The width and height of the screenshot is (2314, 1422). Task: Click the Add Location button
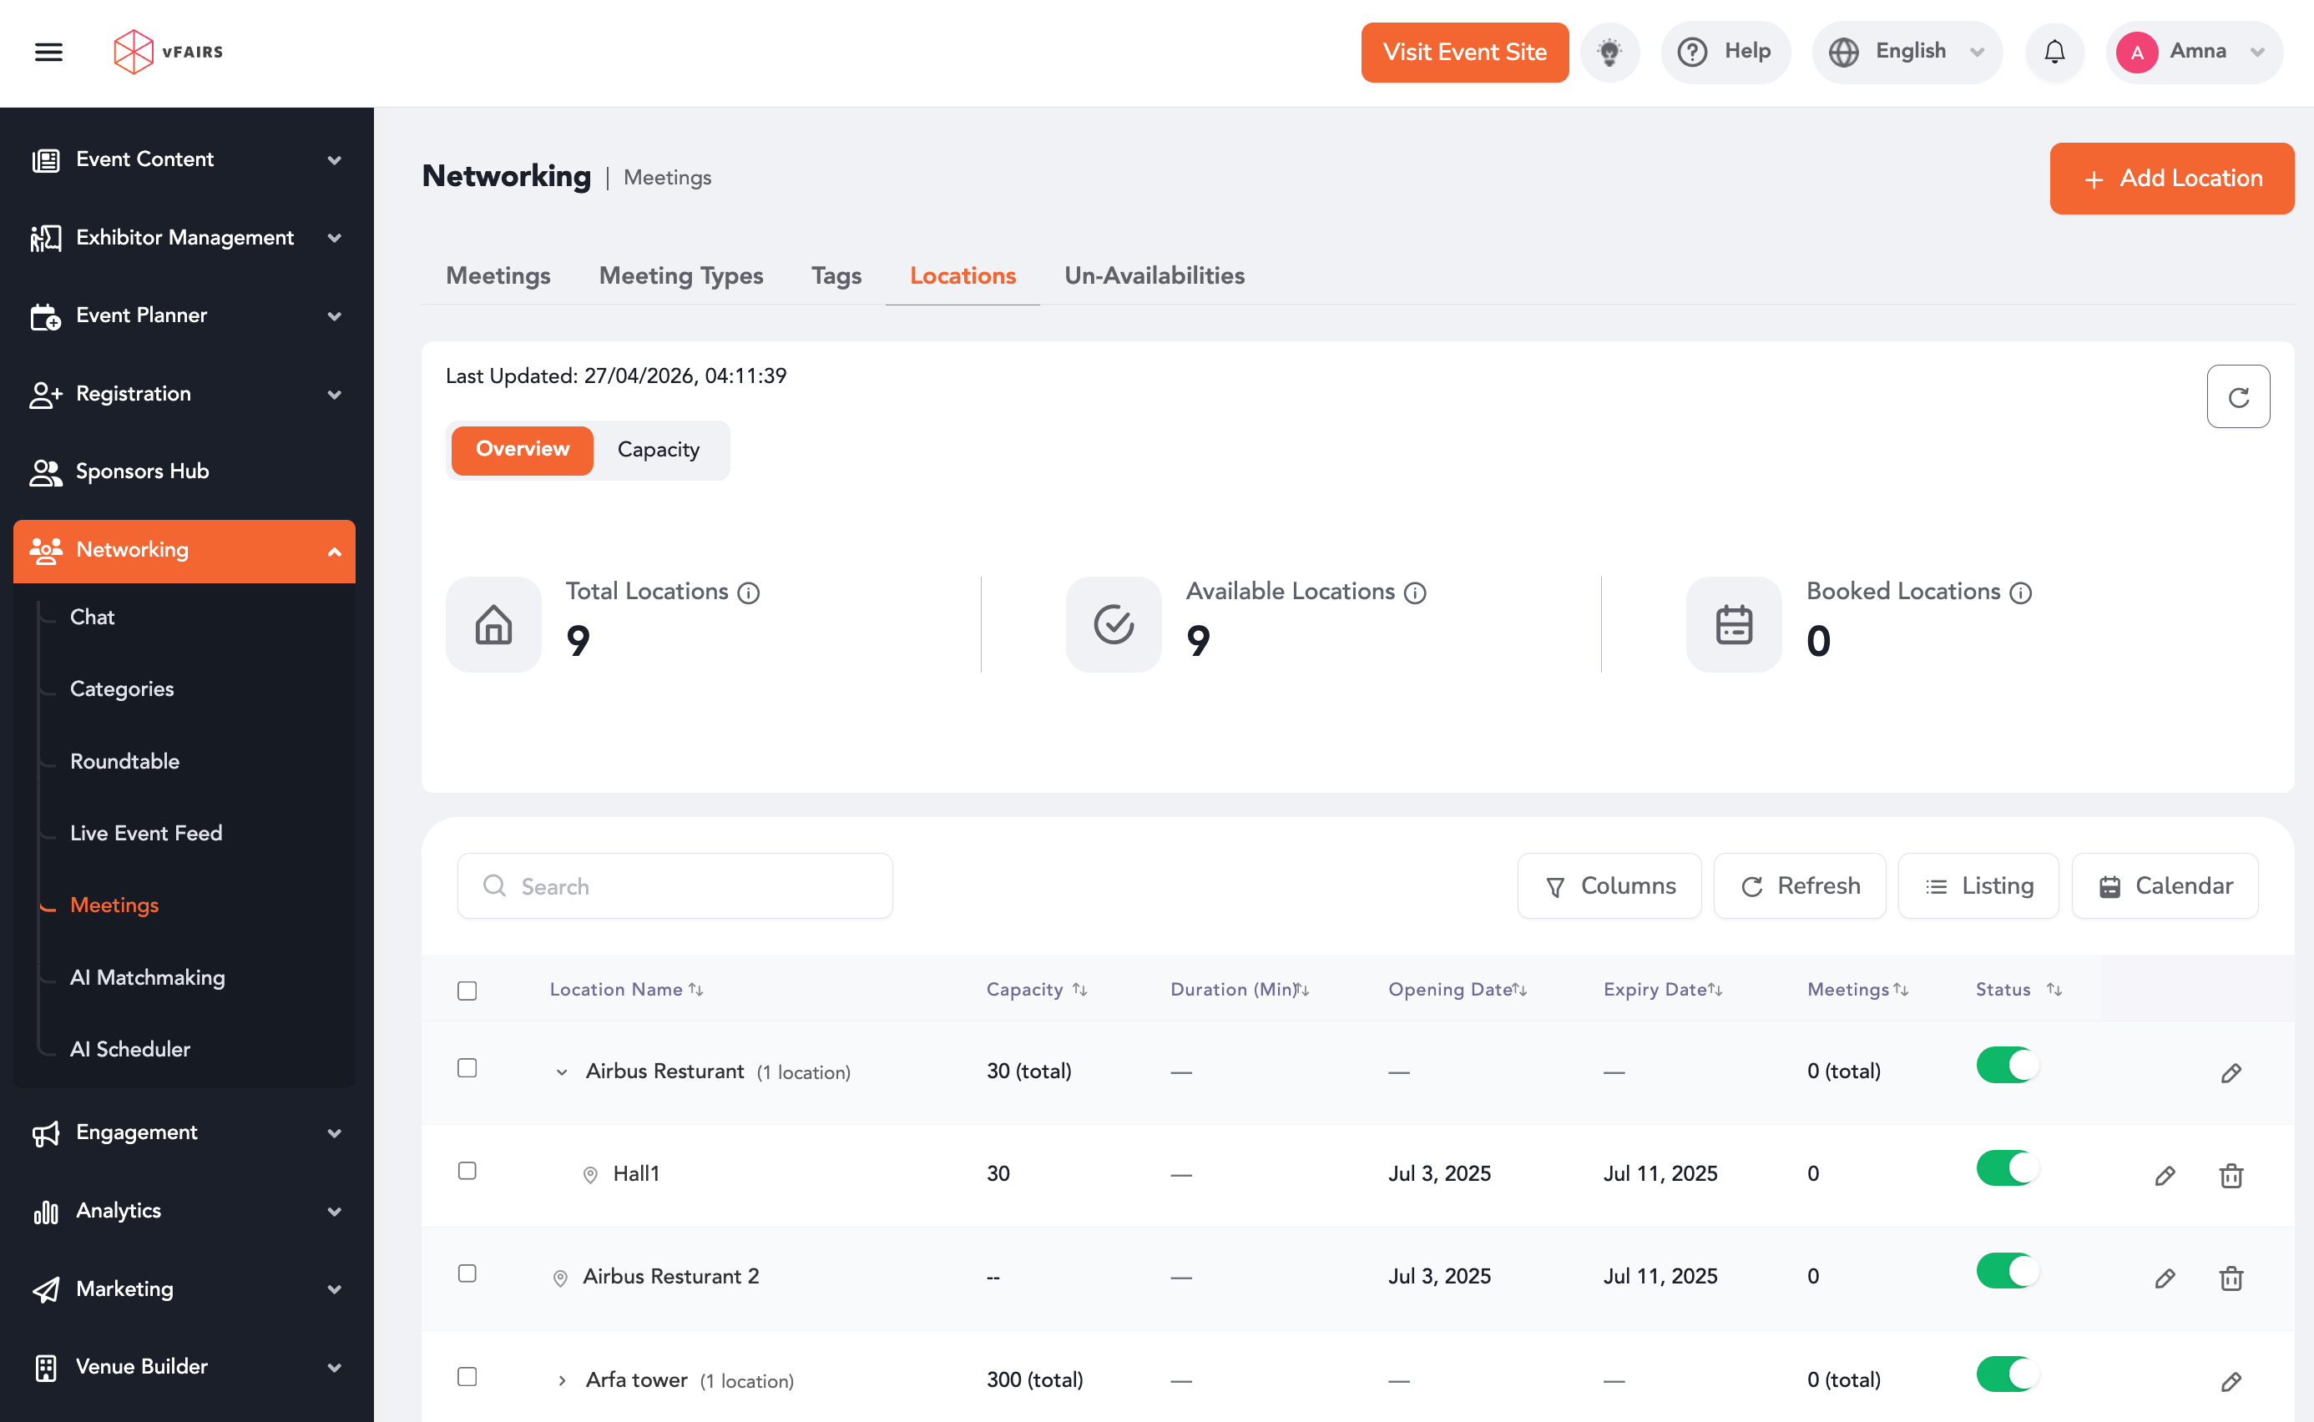[2171, 179]
